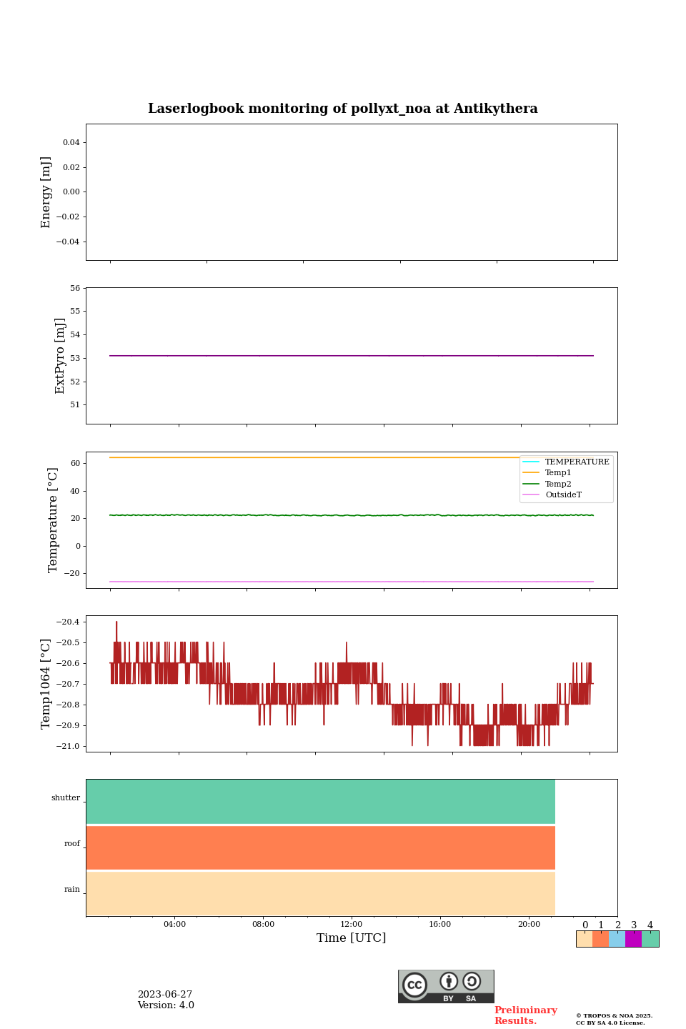Click the Energy [mJ] axis label

coord(46,192)
